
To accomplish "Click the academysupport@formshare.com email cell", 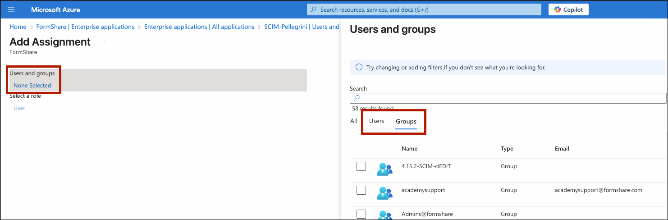I will click(598, 190).
